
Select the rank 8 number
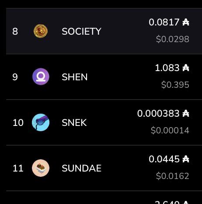[x=15, y=31]
